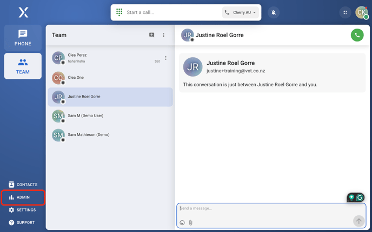The image size is (372, 232).
Task: Open Clea Perez conversation options
Action: click(x=165, y=58)
